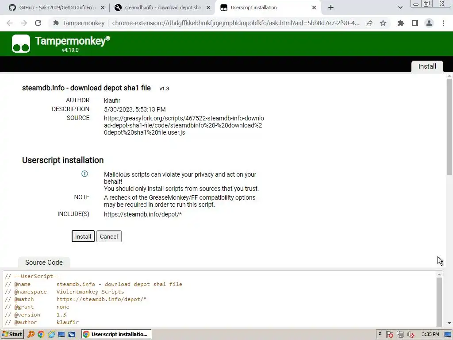
Task: Close the Userscript installation tab
Action: click(314, 8)
